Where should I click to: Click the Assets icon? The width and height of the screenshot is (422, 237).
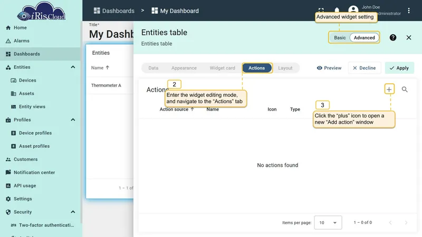(x=14, y=94)
